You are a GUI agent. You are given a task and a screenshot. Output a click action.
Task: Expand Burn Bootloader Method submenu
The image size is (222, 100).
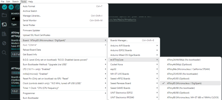point(64,65)
